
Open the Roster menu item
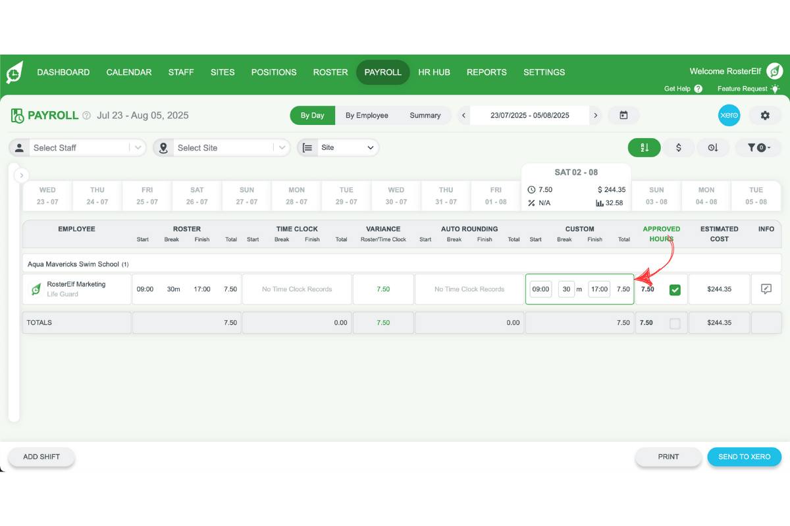click(x=330, y=72)
